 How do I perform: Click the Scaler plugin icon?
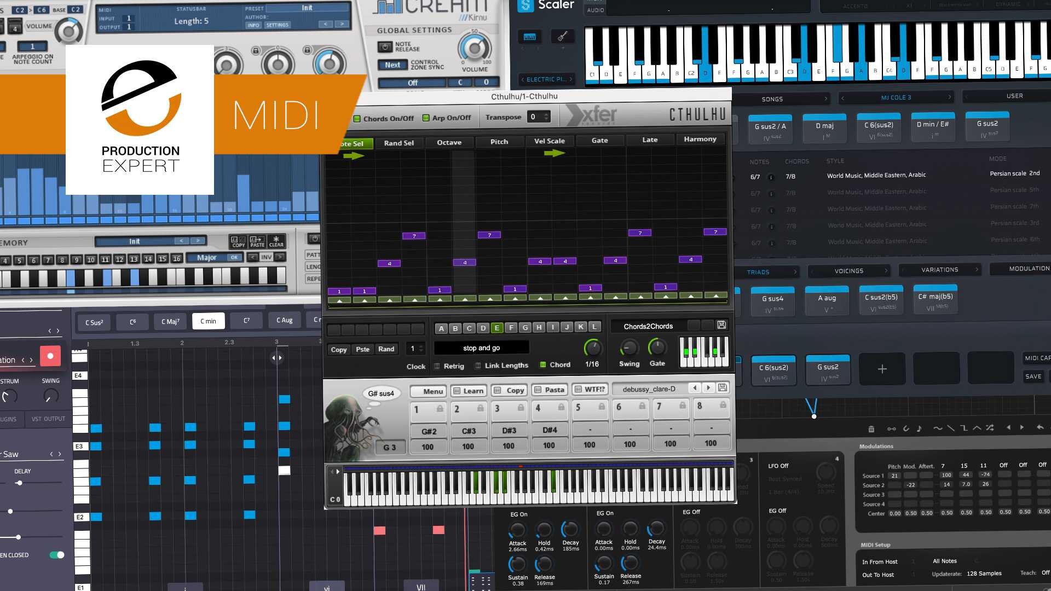click(x=521, y=5)
